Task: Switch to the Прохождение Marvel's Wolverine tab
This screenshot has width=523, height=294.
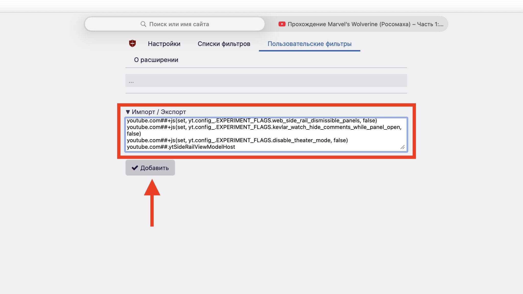Action: [360, 24]
